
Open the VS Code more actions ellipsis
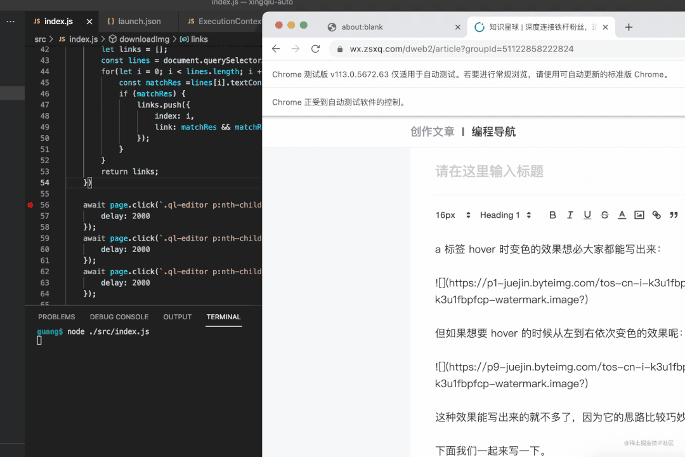point(11,22)
